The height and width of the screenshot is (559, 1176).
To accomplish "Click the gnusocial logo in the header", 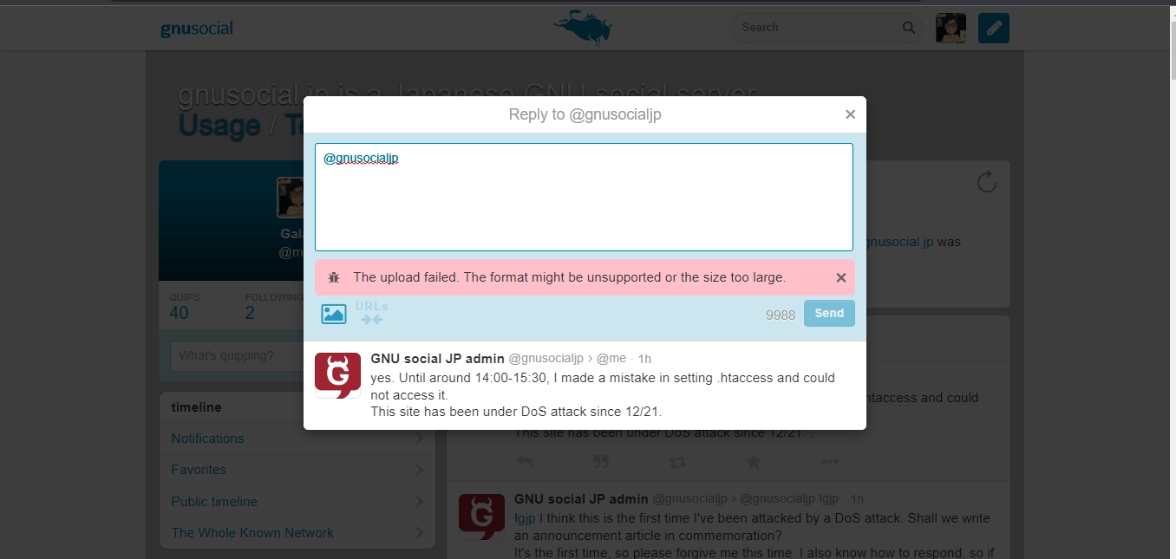I will (197, 29).
